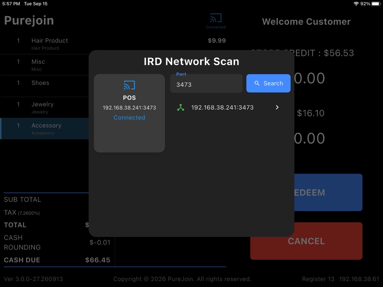Viewport: 383px width, 287px height.
Task: Click the Register 13 label
Action: (318, 279)
